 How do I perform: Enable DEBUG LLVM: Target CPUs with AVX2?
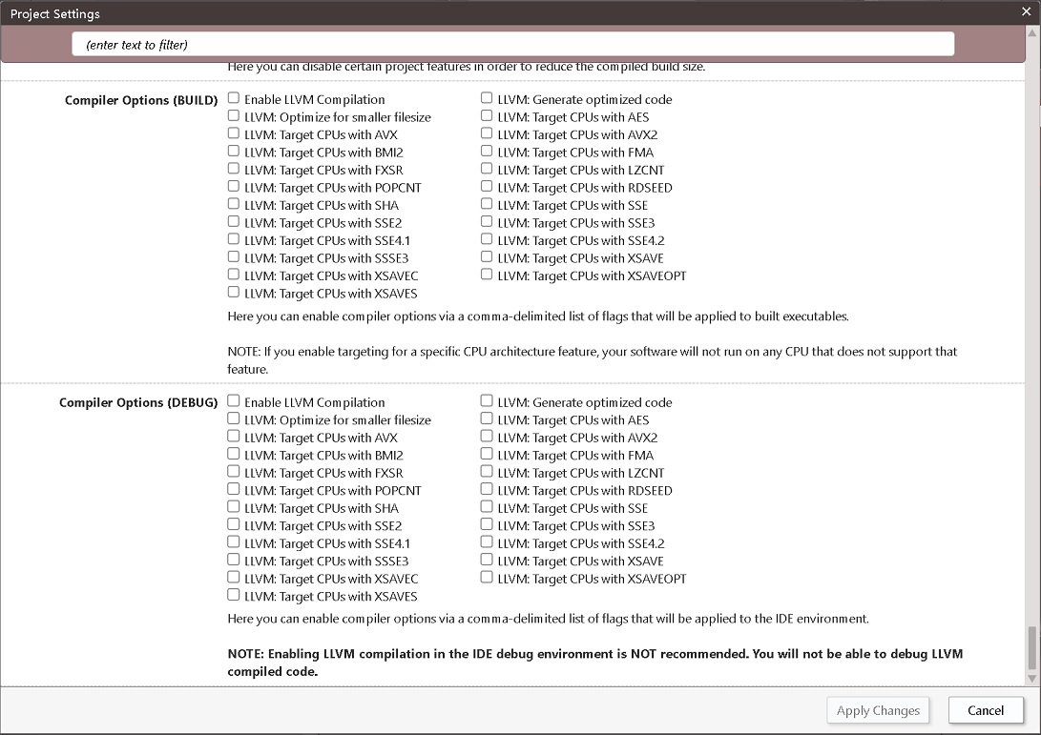click(x=487, y=437)
